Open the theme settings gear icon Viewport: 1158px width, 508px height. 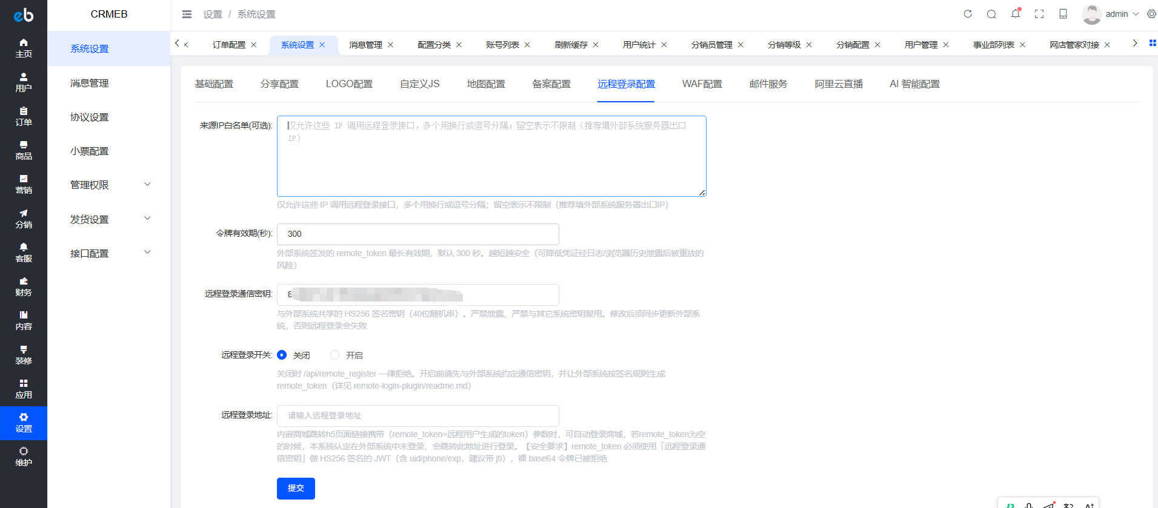tap(1151, 14)
